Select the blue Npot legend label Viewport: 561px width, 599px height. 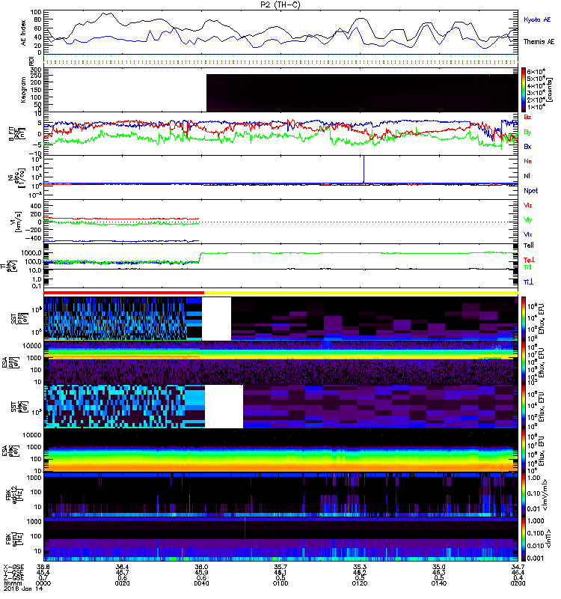click(531, 191)
